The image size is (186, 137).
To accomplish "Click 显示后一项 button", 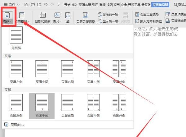I will click(x=108, y=21).
